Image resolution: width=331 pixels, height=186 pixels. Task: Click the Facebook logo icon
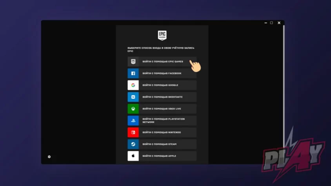point(133,73)
